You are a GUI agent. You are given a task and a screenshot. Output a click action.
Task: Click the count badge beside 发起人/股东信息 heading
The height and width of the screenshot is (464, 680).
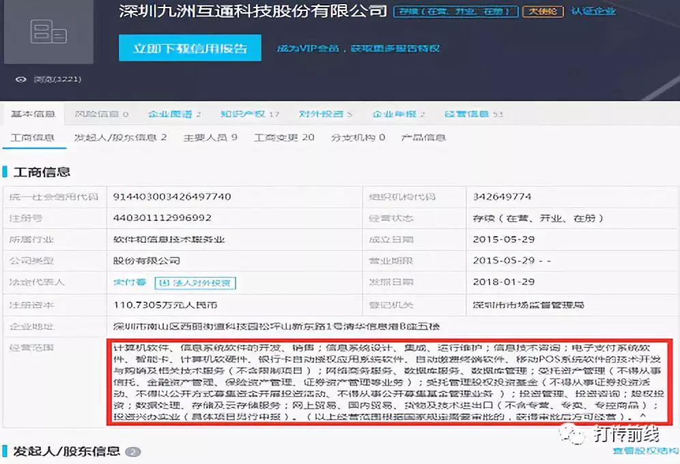[134, 452]
